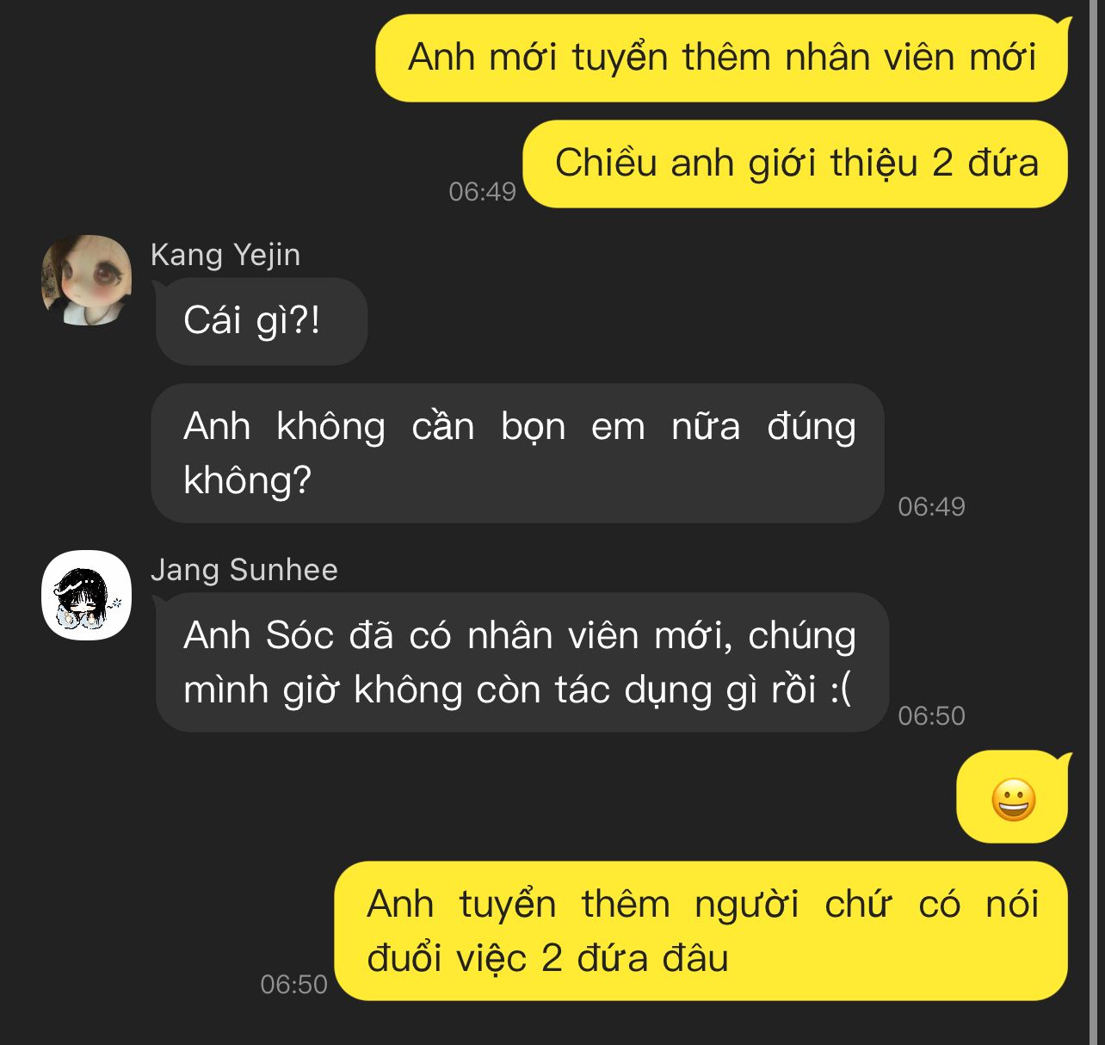
Task: Click the word 'không?' in Yejin's message
Action: (247, 480)
